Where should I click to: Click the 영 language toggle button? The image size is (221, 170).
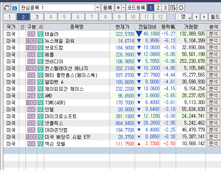[x=184, y=17]
